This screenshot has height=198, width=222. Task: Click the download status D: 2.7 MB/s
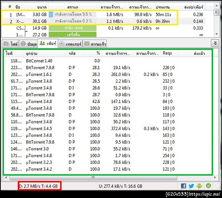tap(30, 186)
